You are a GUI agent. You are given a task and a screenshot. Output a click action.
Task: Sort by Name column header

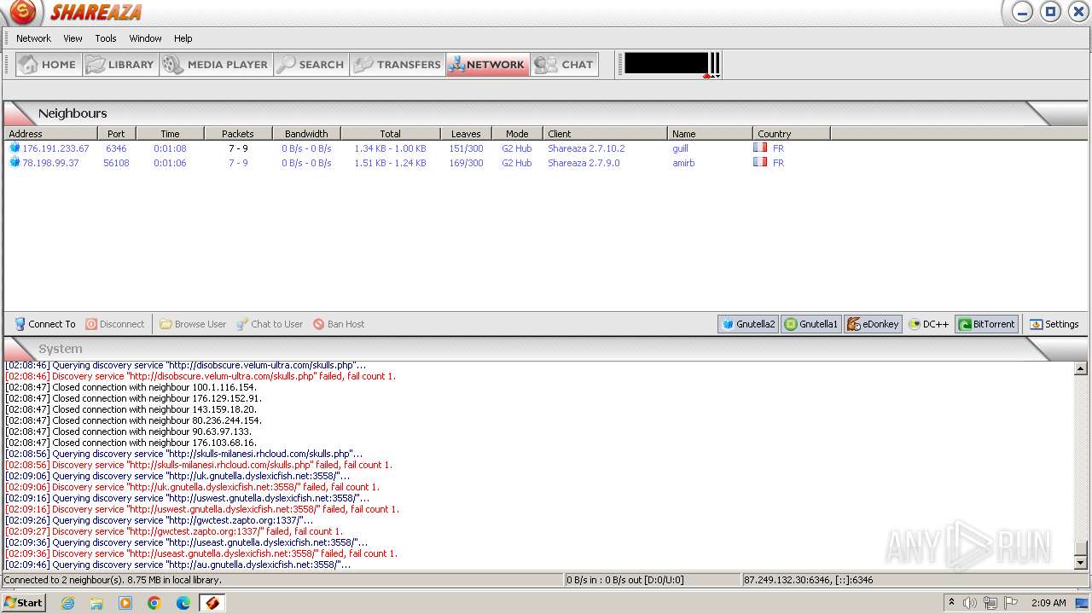pyautogui.click(x=710, y=134)
